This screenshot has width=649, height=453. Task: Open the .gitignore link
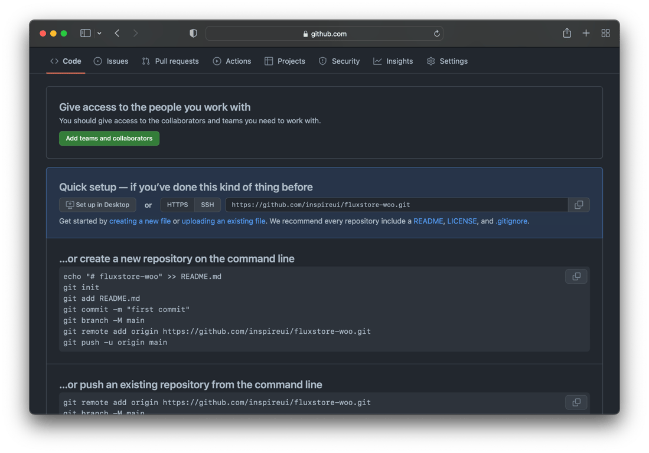tap(511, 221)
